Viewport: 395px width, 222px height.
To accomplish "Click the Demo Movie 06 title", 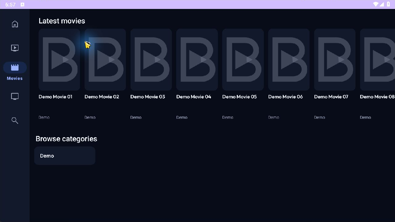I will [285, 97].
